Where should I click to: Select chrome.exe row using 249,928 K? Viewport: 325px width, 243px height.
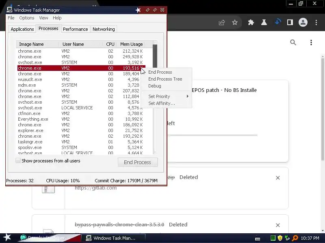pos(81,57)
